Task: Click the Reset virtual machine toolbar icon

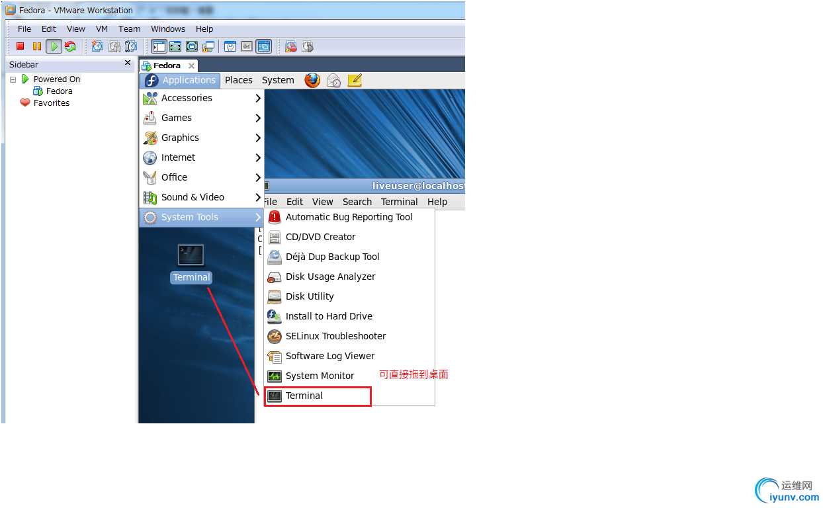Action: click(70, 46)
